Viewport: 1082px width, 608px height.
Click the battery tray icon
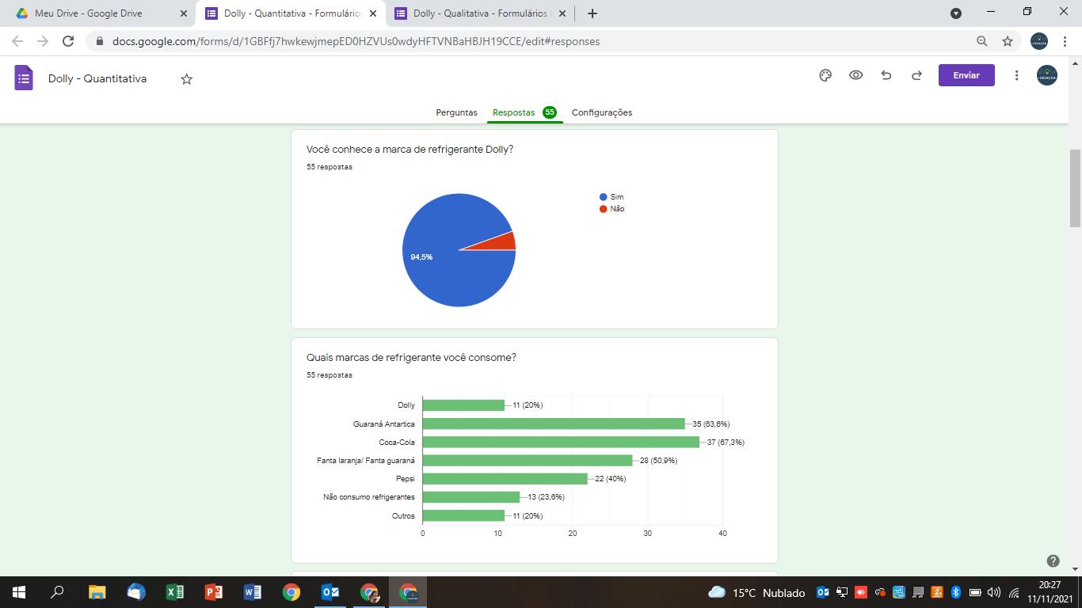pos(975,592)
